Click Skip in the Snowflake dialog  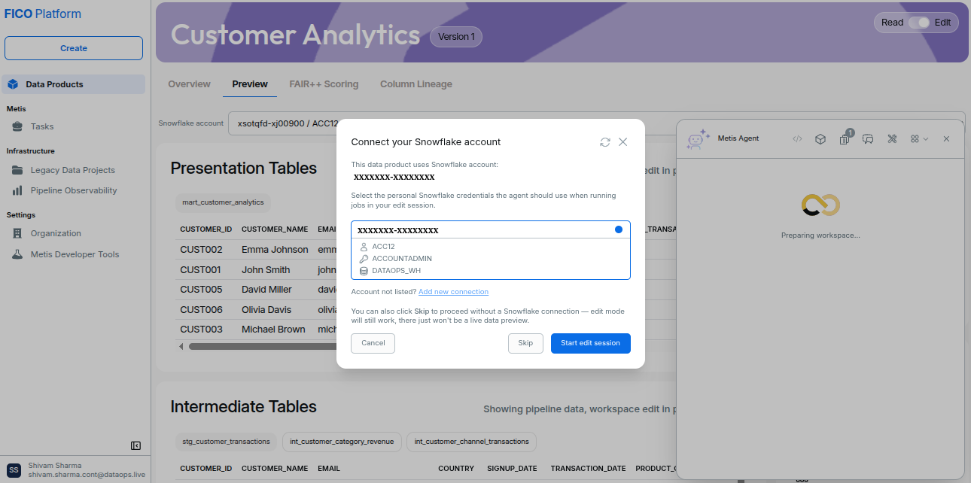pos(525,343)
